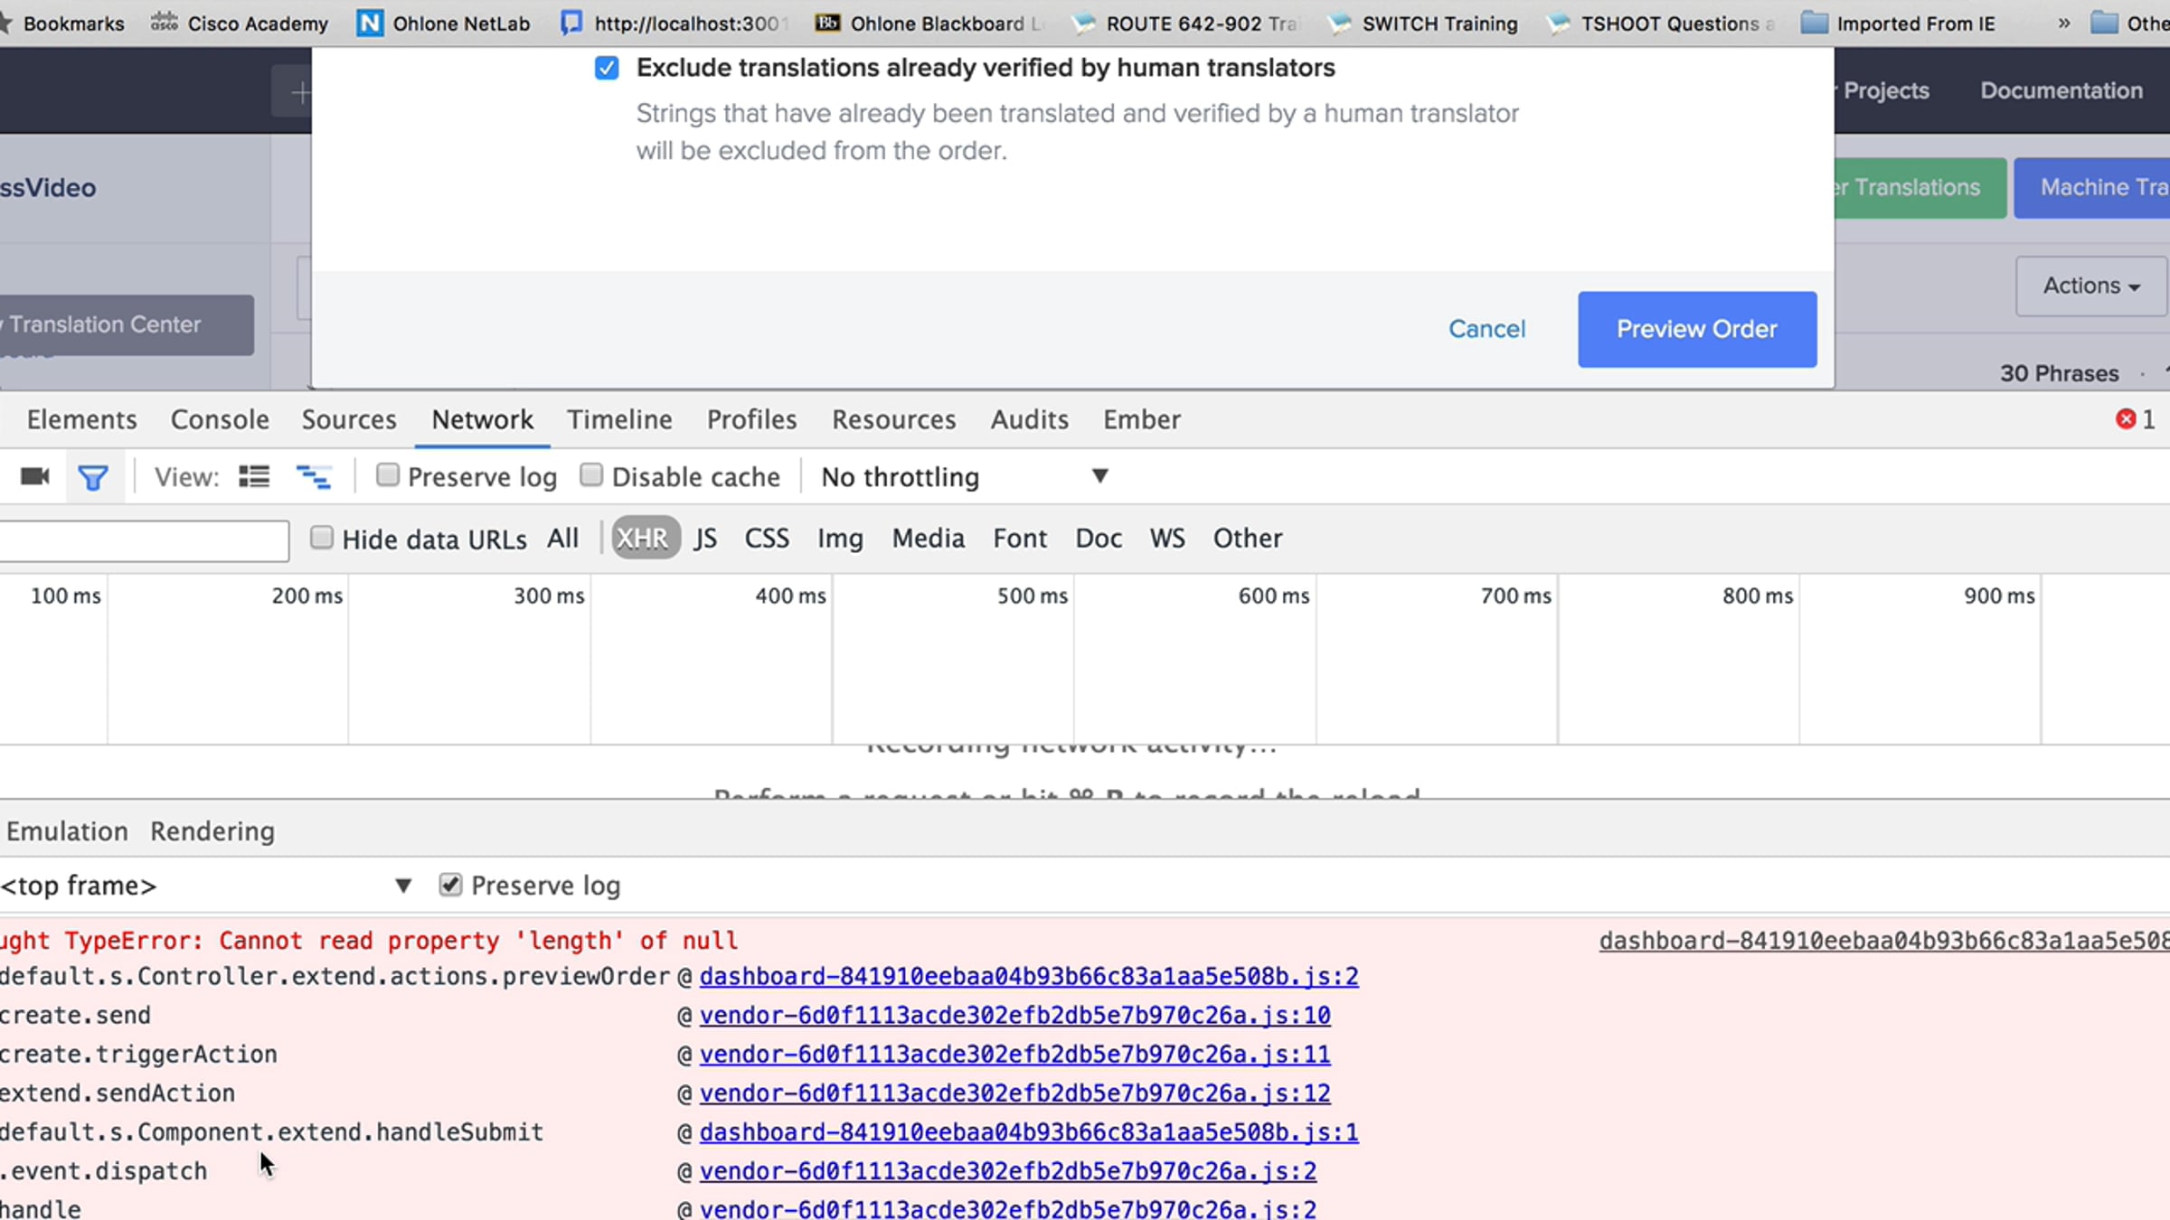Screen dimensions: 2170x1220
Task: Open the Rendering drawer tab
Action: [x=212, y=831]
